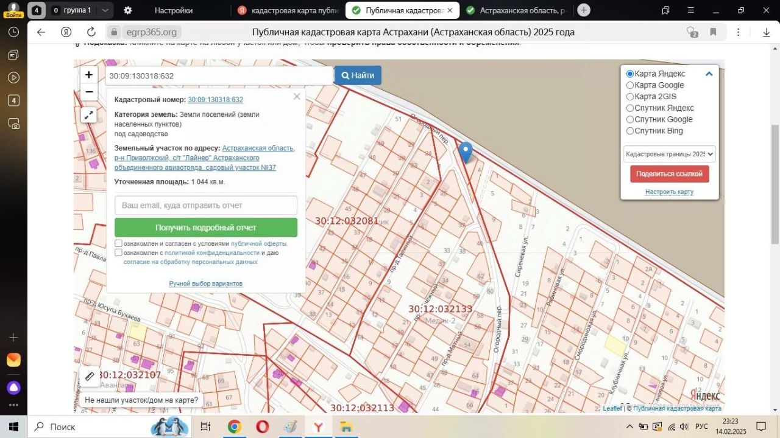Check the публичной оферты agreement box
The height and width of the screenshot is (438, 780).
click(x=119, y=243)
